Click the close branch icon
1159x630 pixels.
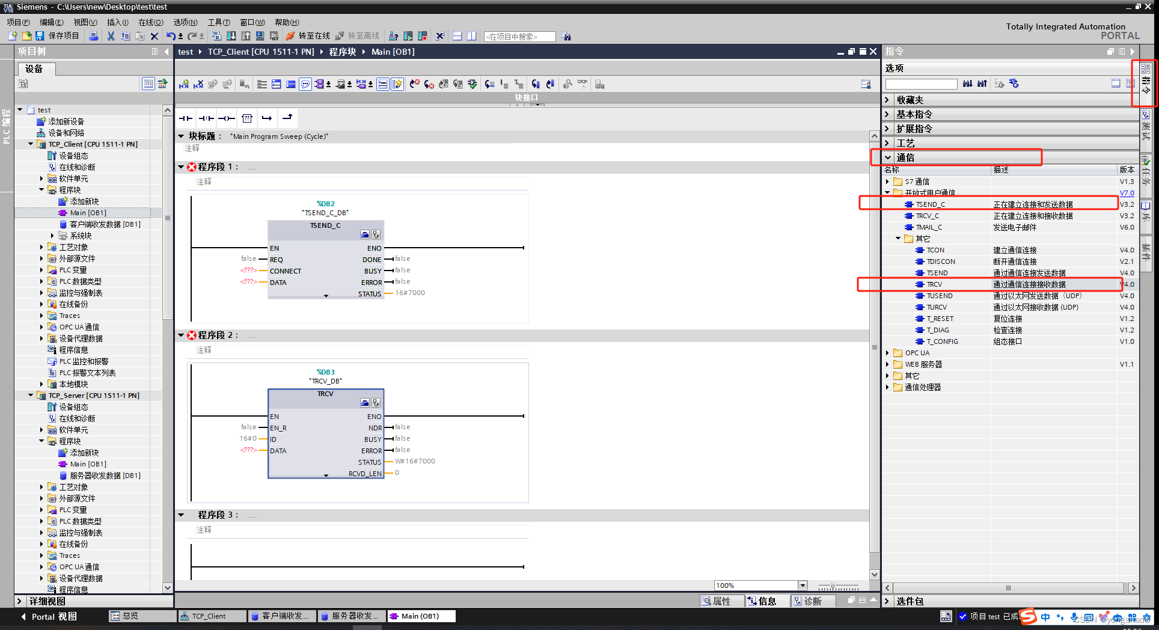click(x=288, y=118)
